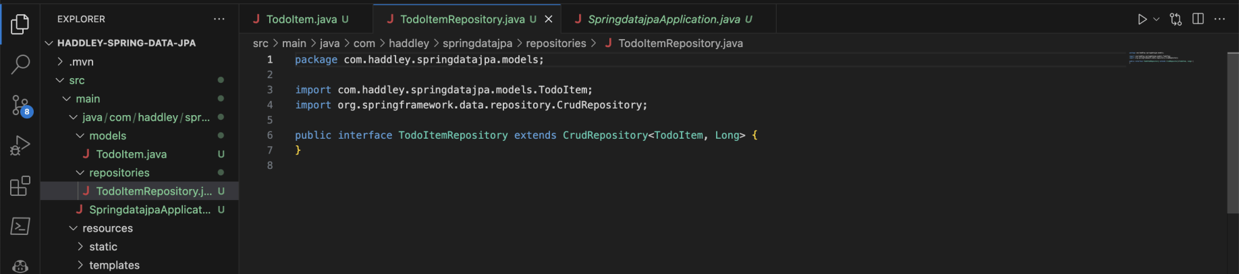The image size is (1239, 274).
Task: Click the editor vertical scrollbar
Action: (x=1232, y=133)
